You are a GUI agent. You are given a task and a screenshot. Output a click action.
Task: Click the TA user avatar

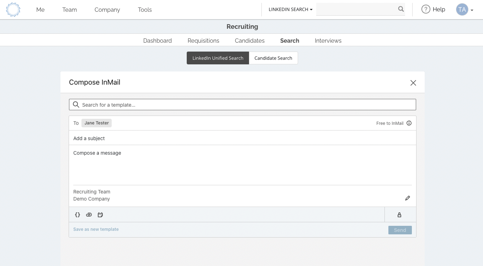pyautogui.click(x=462, y=10)
